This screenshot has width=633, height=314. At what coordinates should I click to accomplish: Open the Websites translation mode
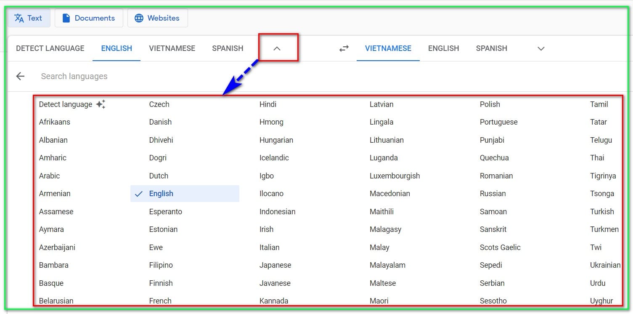[157, 18]
